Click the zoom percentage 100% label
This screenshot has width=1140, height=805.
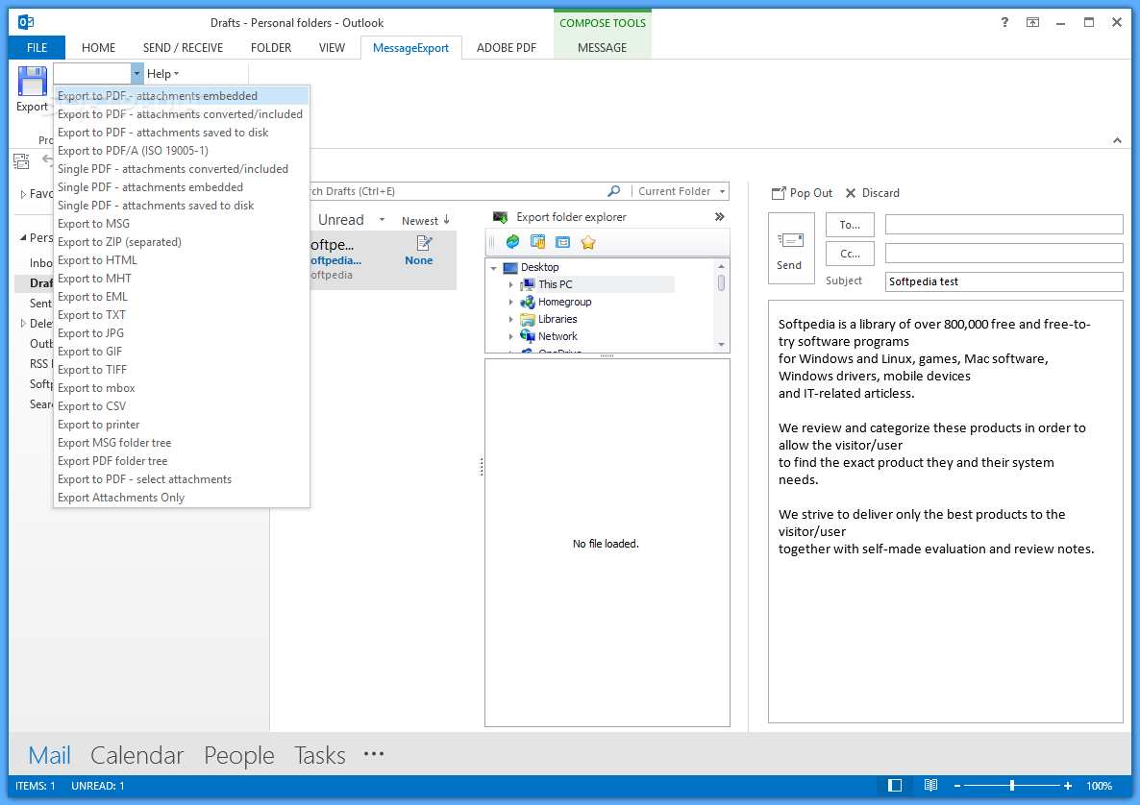(x=1100, y=786)
